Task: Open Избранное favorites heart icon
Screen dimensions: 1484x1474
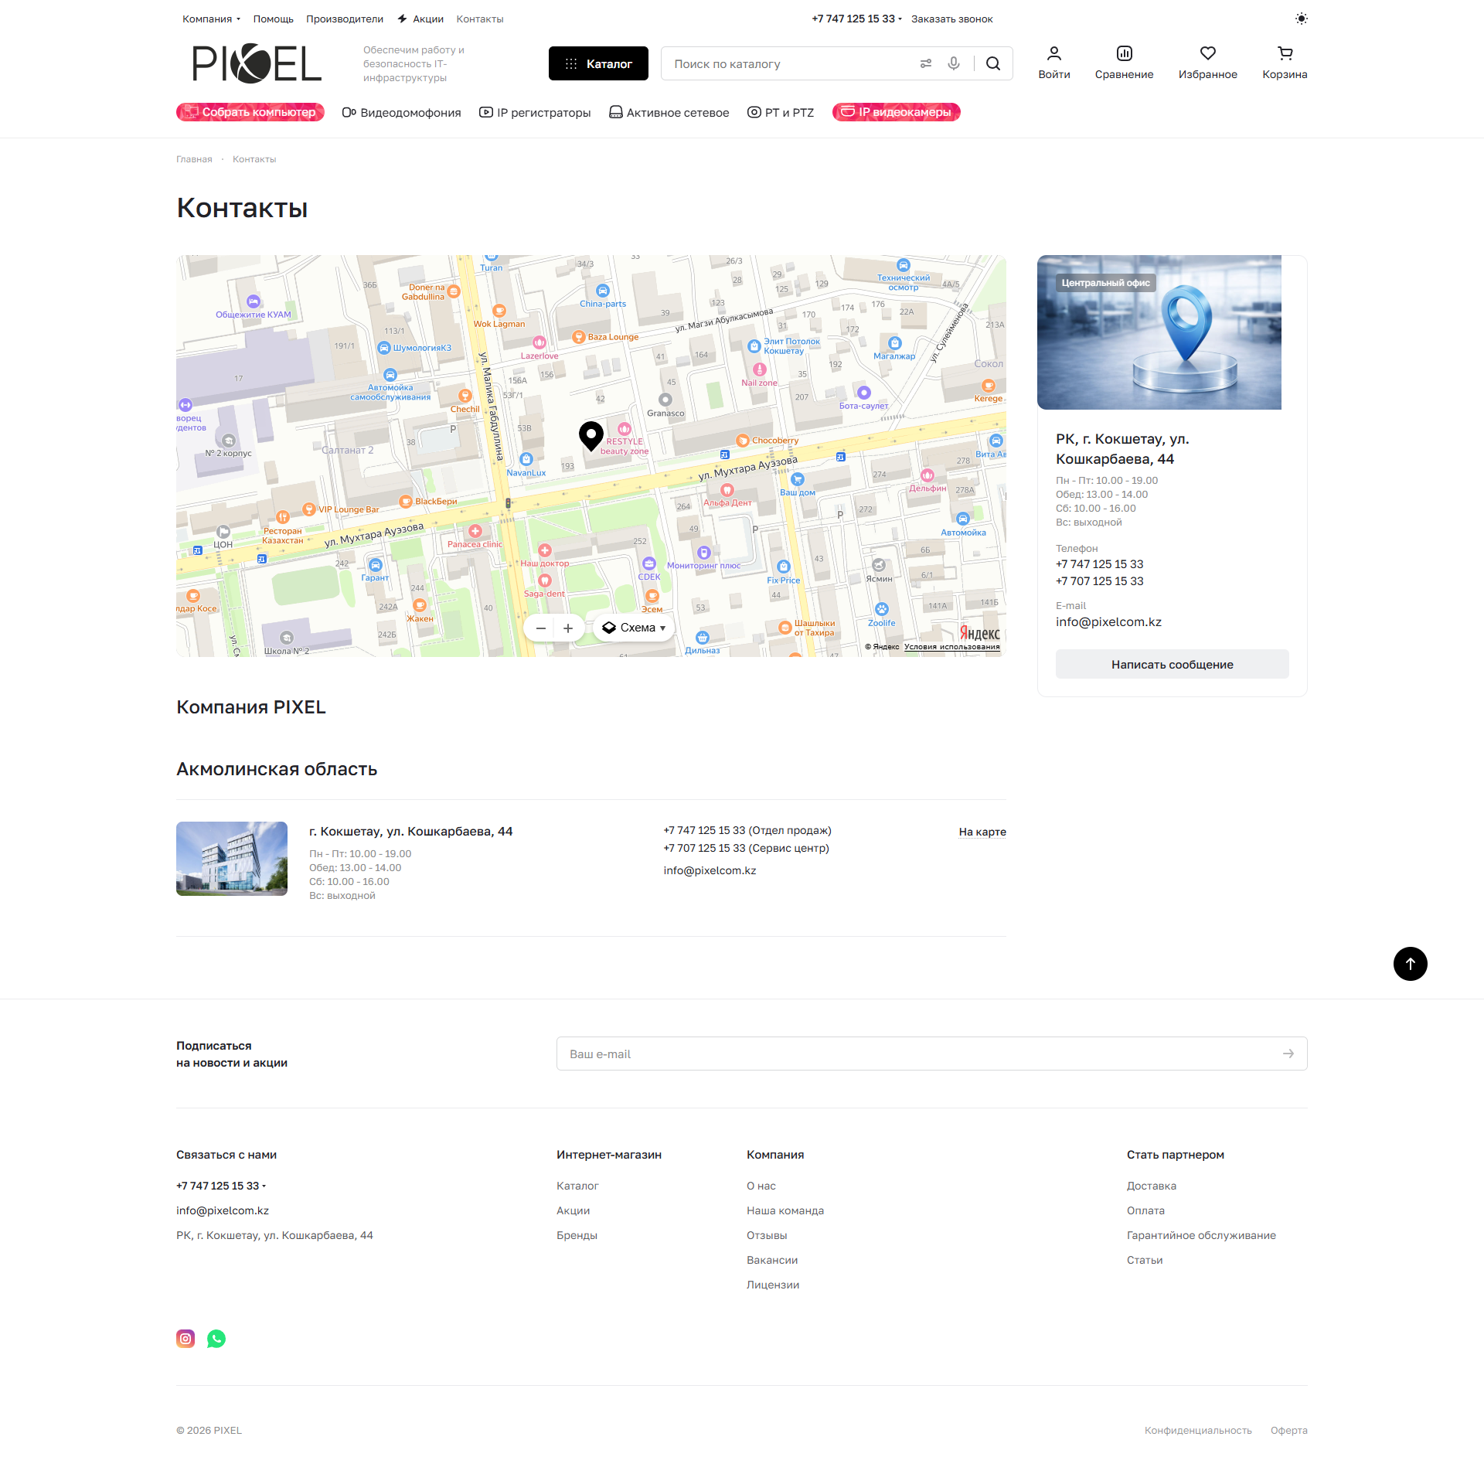Action: tap(1207, 53)
